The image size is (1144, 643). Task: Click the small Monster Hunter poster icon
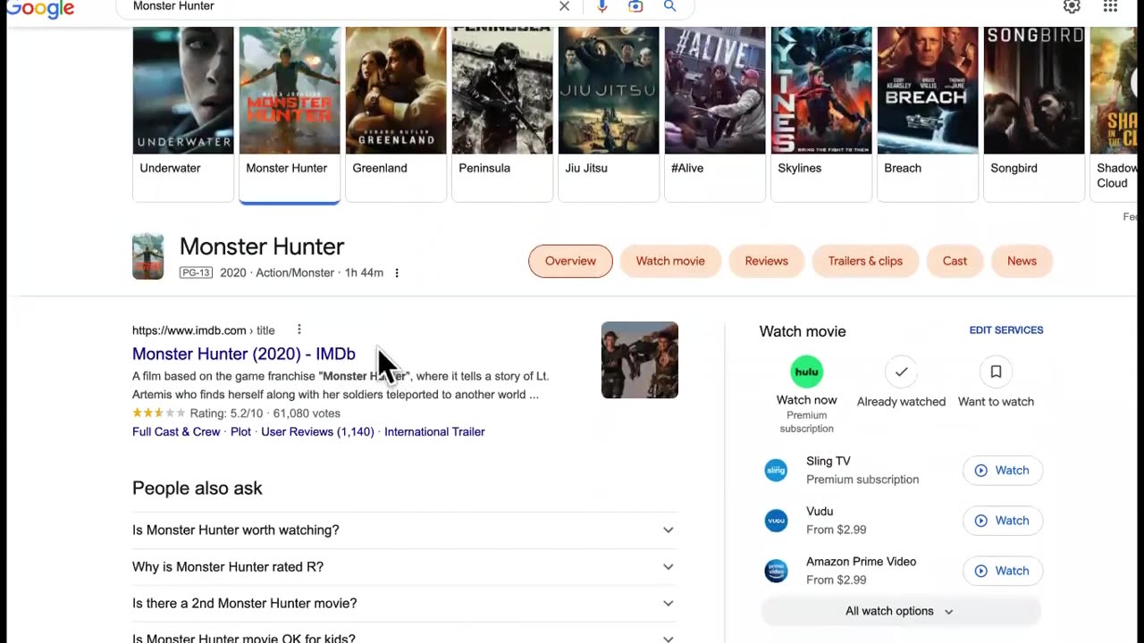[x=148, y=256]
